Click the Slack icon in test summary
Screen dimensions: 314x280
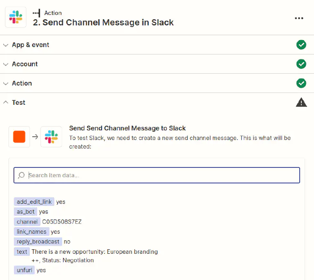tap(52, 137)
